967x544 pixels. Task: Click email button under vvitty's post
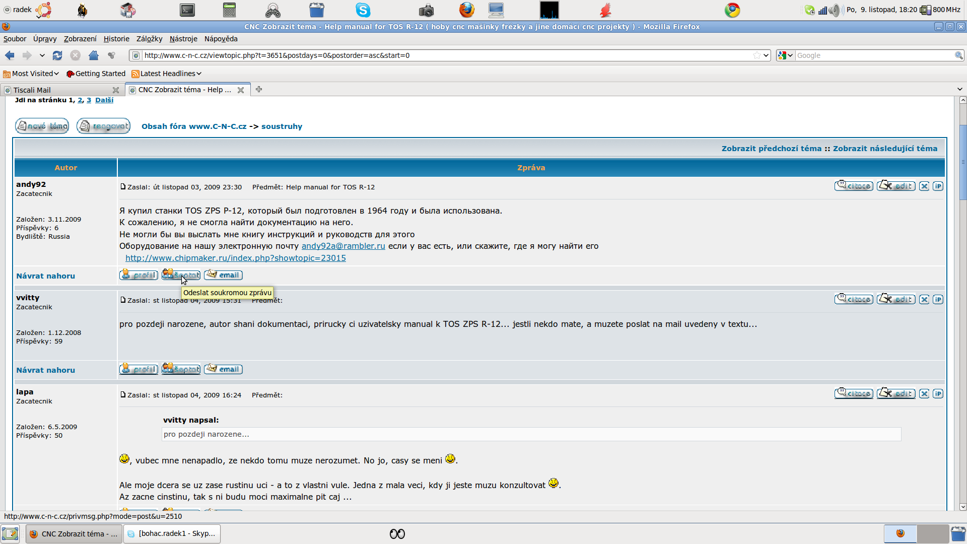click(223, 369)
